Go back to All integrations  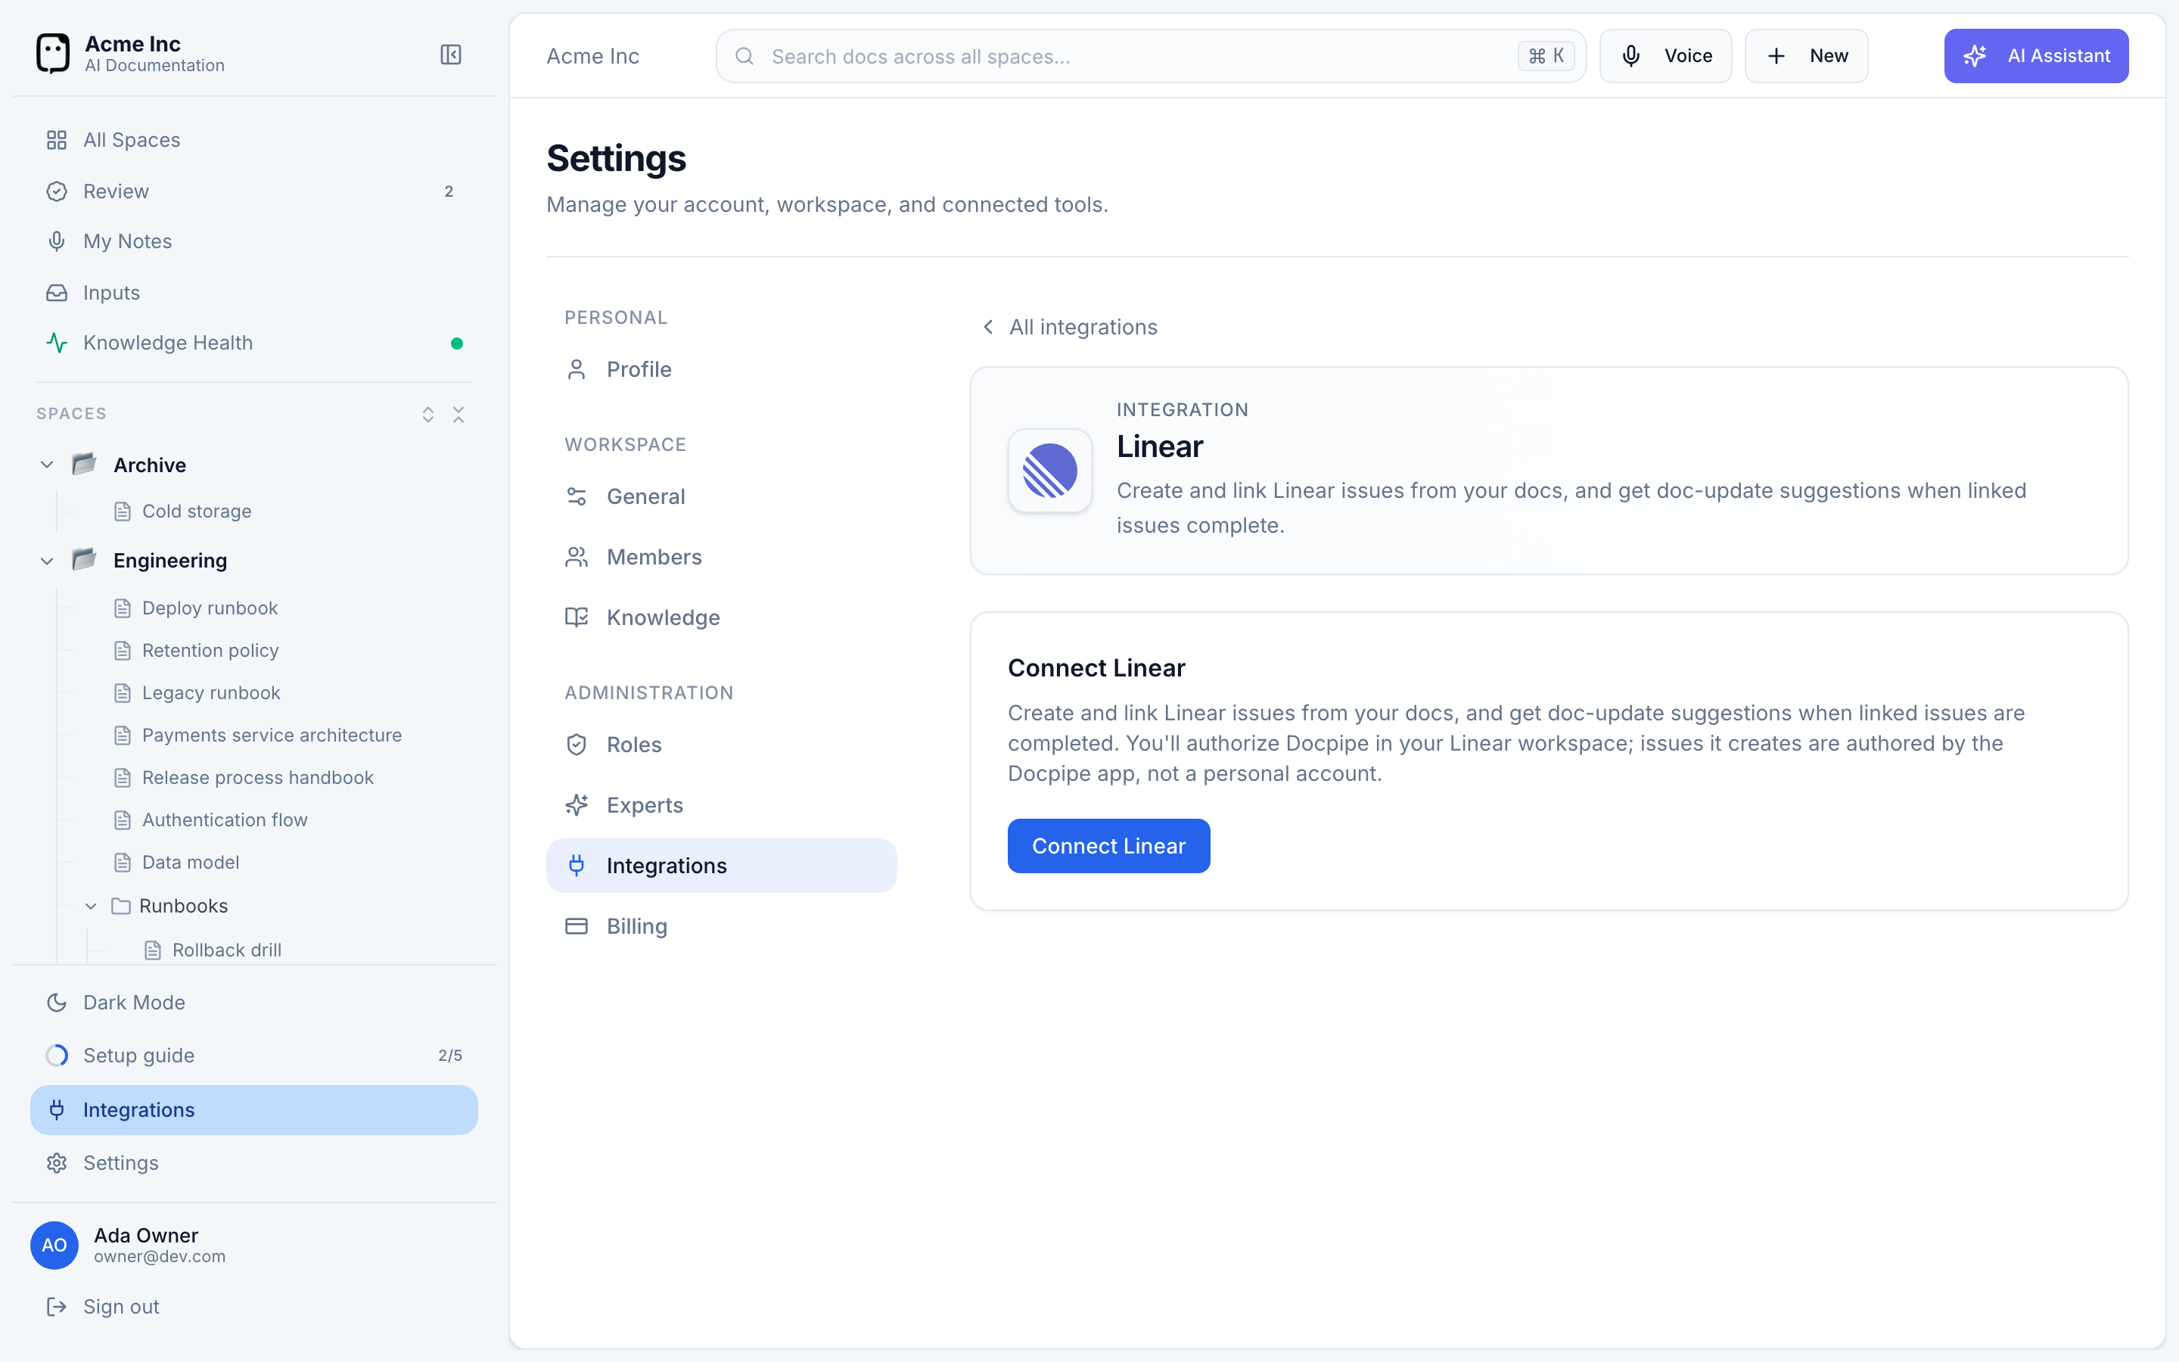coord(1069,327)
